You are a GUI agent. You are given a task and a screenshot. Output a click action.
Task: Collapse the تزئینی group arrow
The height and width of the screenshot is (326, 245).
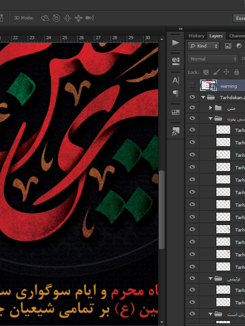[210, 279]
